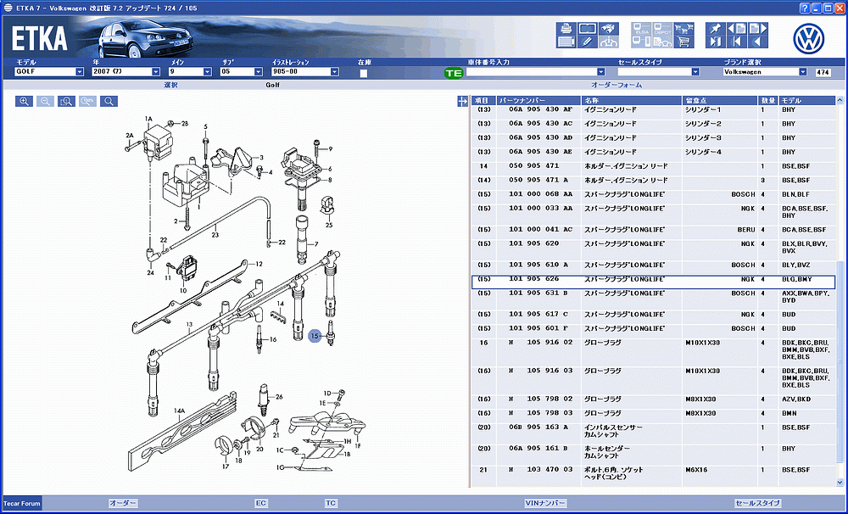Click the ELSA toolbar icon
Screen dimensions: 848x514
click(x=641, y=28)
